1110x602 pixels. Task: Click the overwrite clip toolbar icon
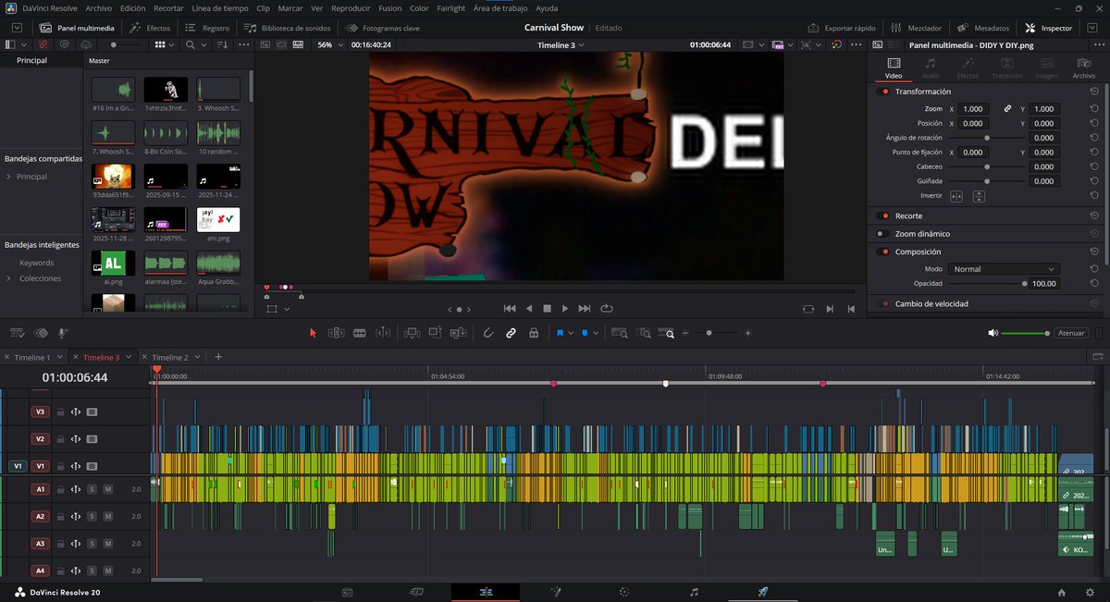tap(435, 333)
